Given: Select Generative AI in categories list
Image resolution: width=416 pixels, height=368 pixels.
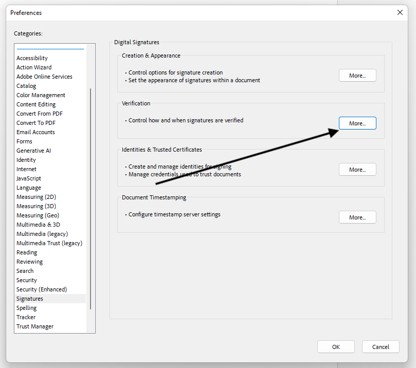Looking at the screenshot, I should tap(33, 151).
